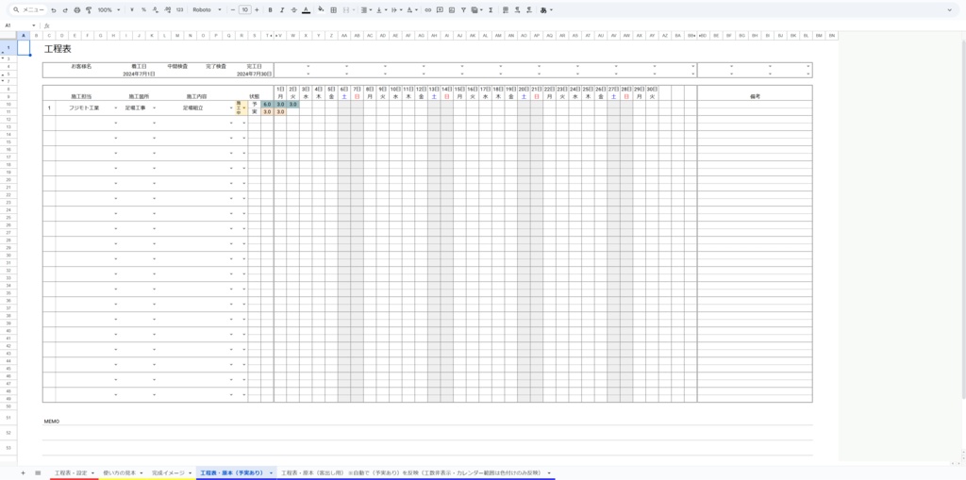The width and height of the screenshot is (966, 480).
Task: Open 工程表・設定 tab menu arrow
Action: click(92, 472)
